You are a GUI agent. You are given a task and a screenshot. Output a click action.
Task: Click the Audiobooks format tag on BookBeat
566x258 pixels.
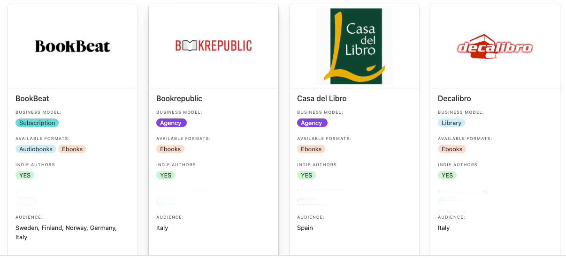tap(36, 149)
